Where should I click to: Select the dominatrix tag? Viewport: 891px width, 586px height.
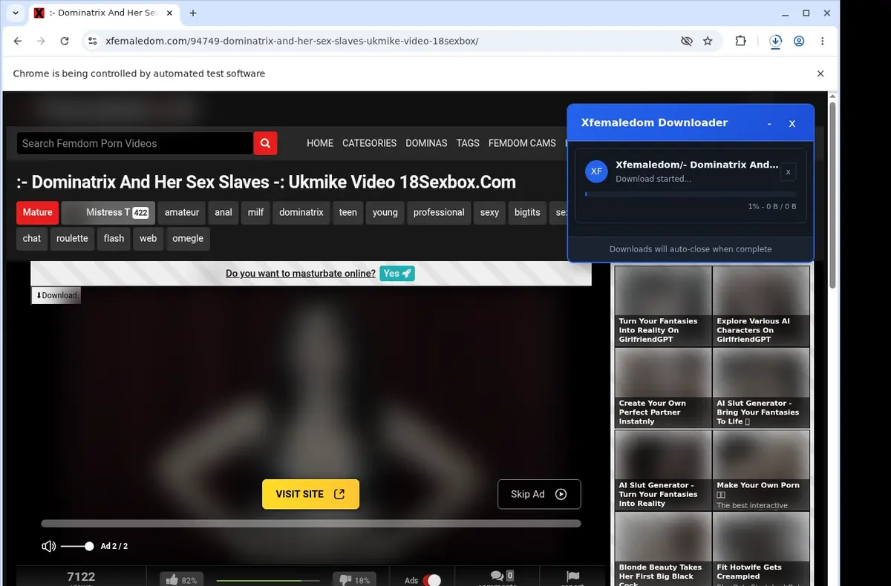point(301,212)
